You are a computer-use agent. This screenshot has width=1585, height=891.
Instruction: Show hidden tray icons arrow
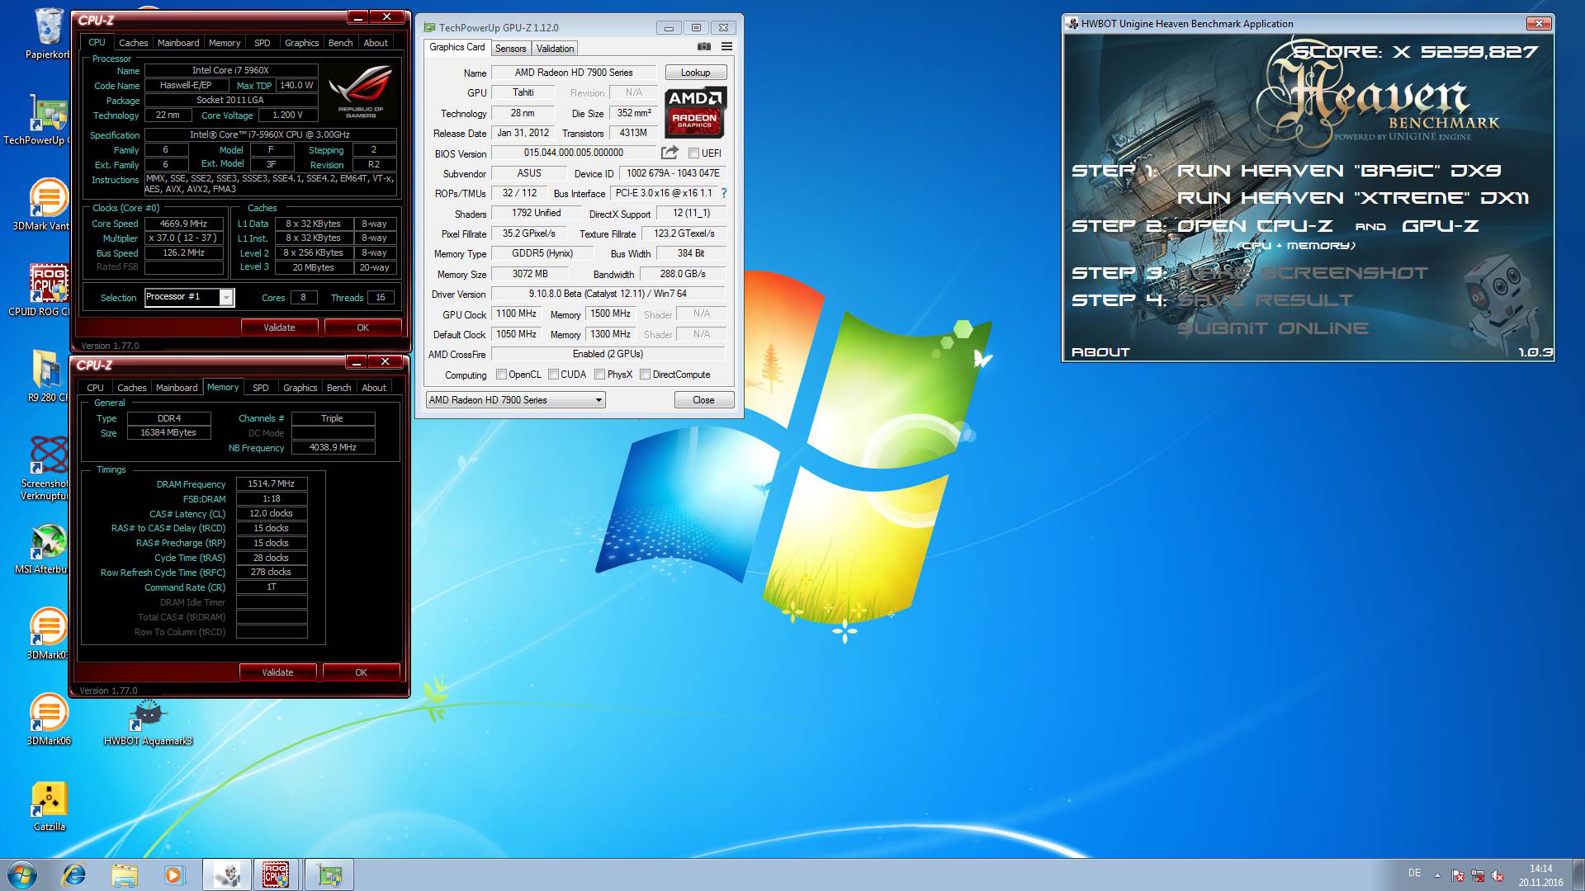click(1437, 876)
